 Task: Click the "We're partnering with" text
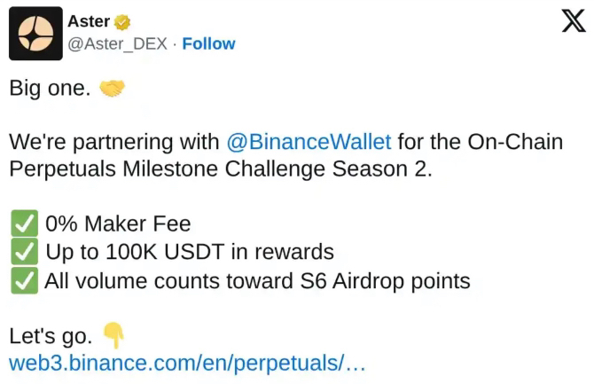pos(113,142)
